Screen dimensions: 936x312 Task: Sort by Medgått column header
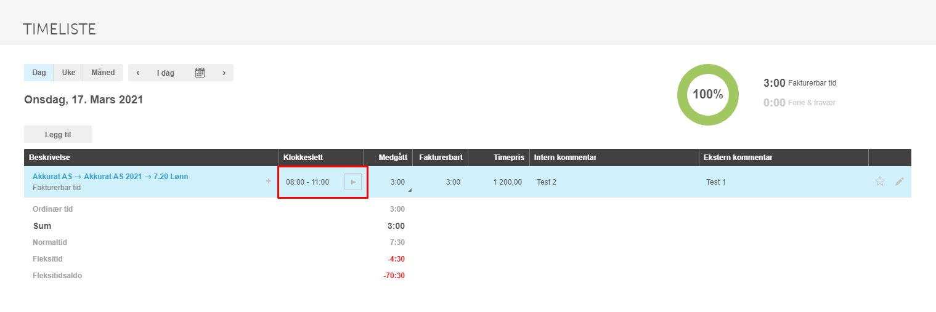pos(388,158)
